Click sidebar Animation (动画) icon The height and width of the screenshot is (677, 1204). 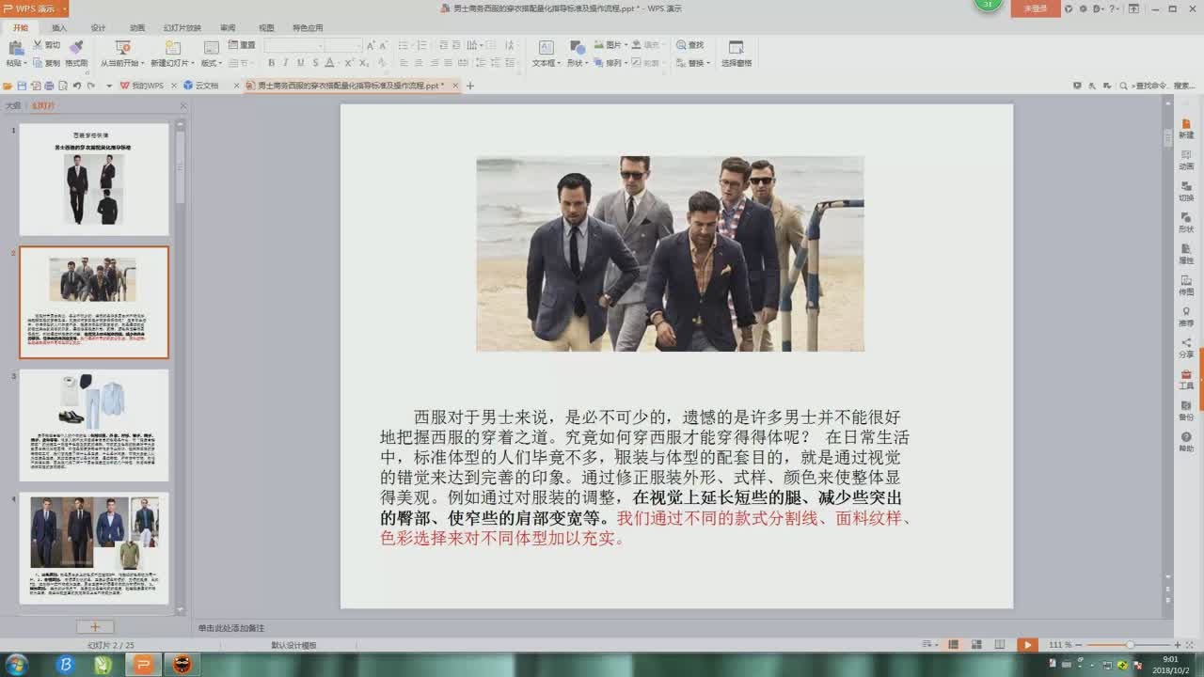point(1186,159)
